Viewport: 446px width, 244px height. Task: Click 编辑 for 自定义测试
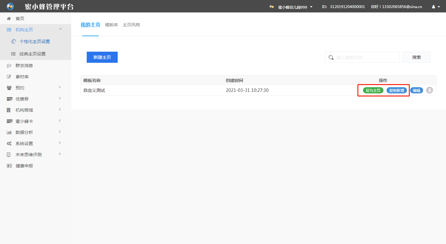(417, 90)
